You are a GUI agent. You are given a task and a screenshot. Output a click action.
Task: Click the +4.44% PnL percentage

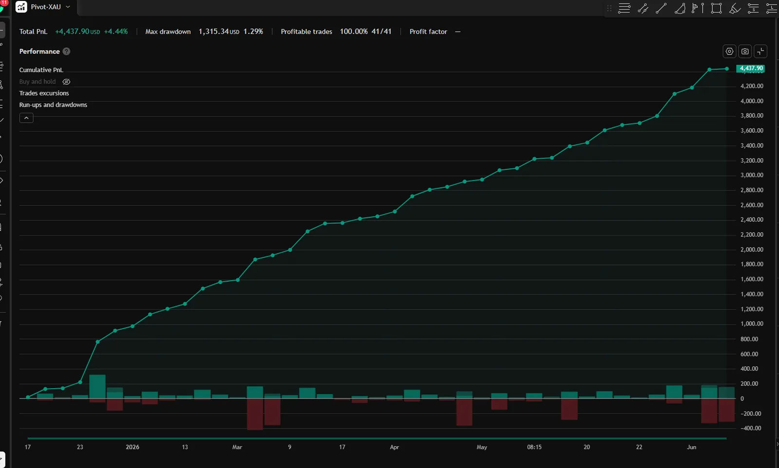click(116, 31)
